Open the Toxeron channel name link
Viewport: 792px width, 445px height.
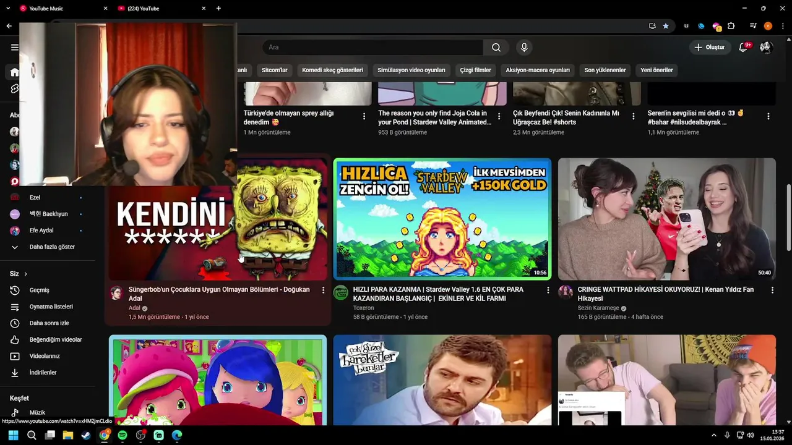pyautogui.click(x=363, y=308)
